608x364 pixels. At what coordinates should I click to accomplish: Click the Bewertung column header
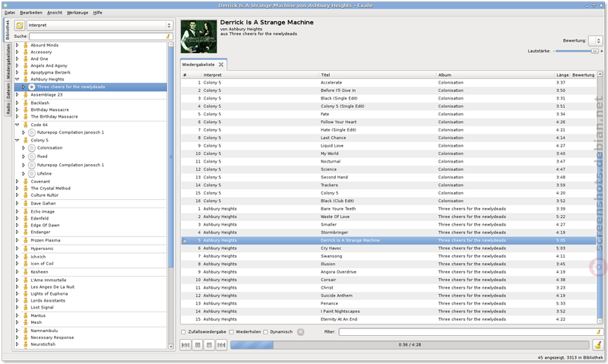coord(583,74)
